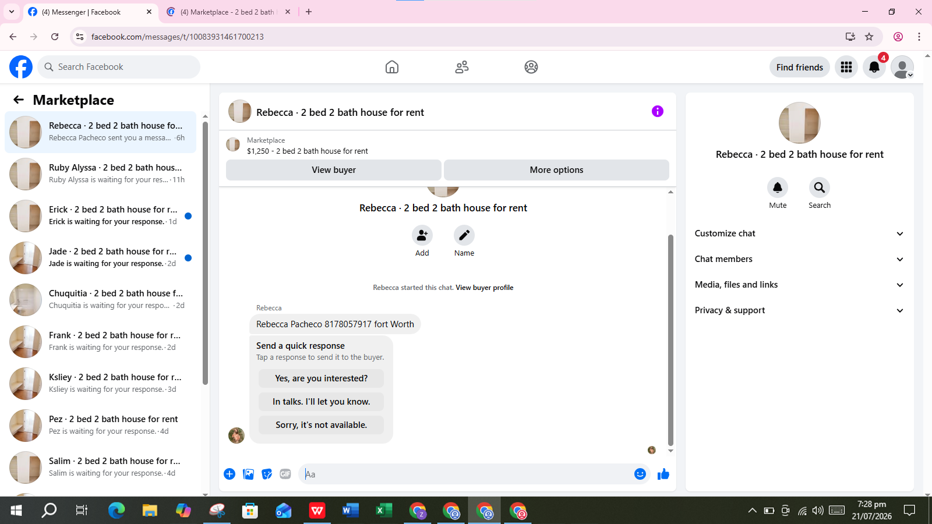Choose a sticker from the sticker icon
Screen dimensions: 932x524
click(x=267, y=474)
